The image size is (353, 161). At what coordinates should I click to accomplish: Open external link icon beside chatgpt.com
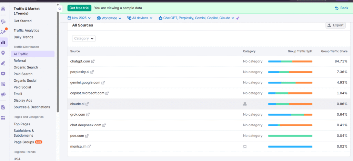93,61
